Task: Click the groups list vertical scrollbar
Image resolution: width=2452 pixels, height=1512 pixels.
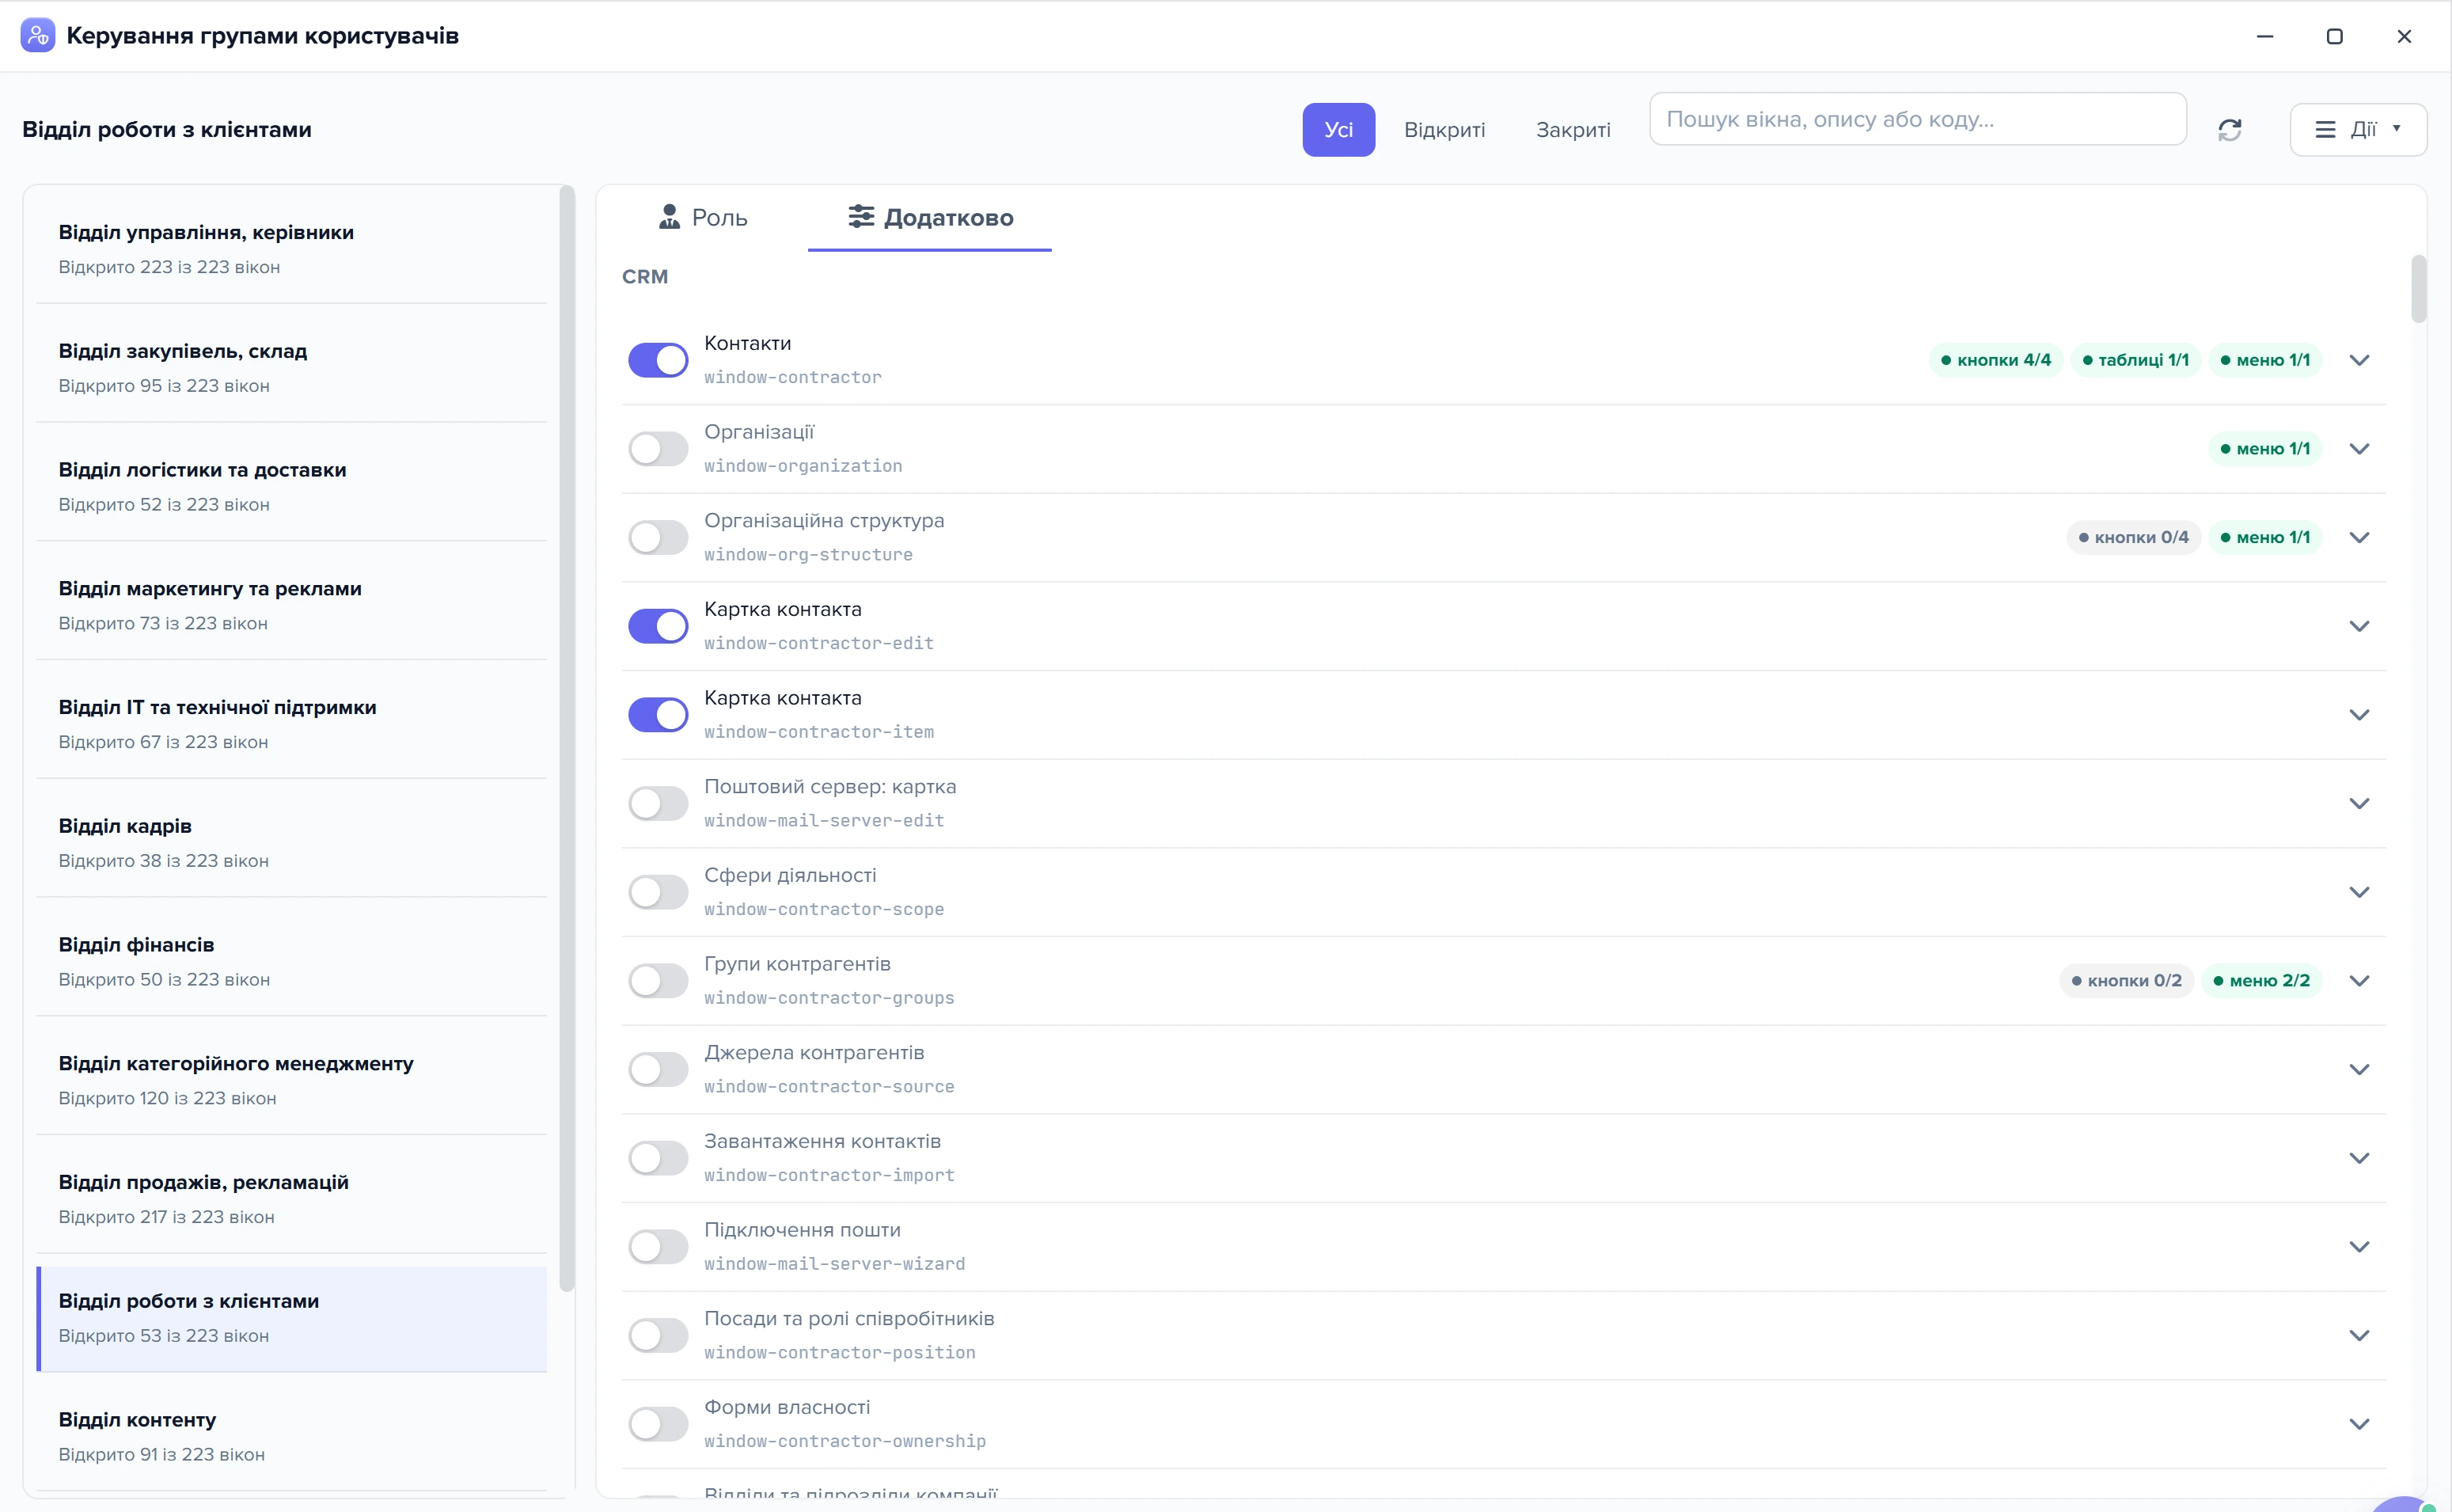Action: click(567, 738)
